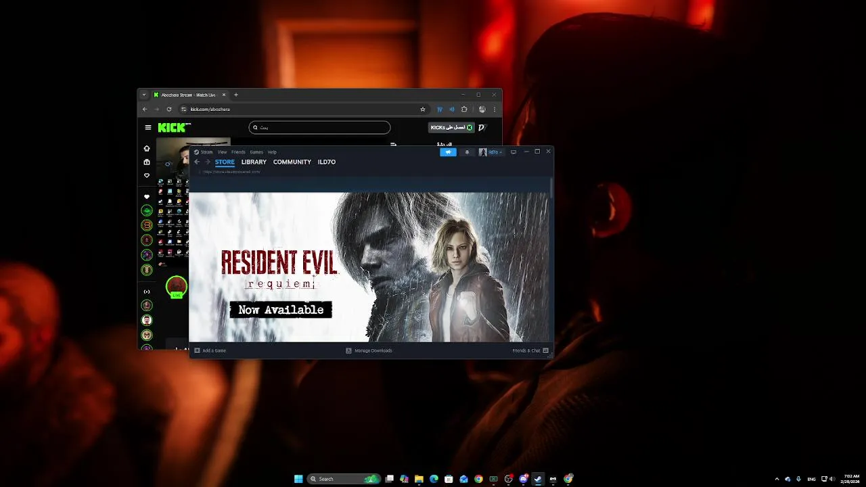Expand the ild7o account dropdown in Steam
Screen dimensions: 866x487
pos(491,152)
